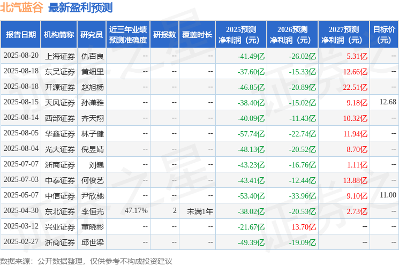The image size is (399, 266).
Task: Click the 覆盖时长 column header
Action: 197,35
